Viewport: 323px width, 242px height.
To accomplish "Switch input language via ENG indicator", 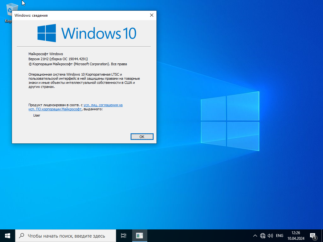I will click(279, 236).
